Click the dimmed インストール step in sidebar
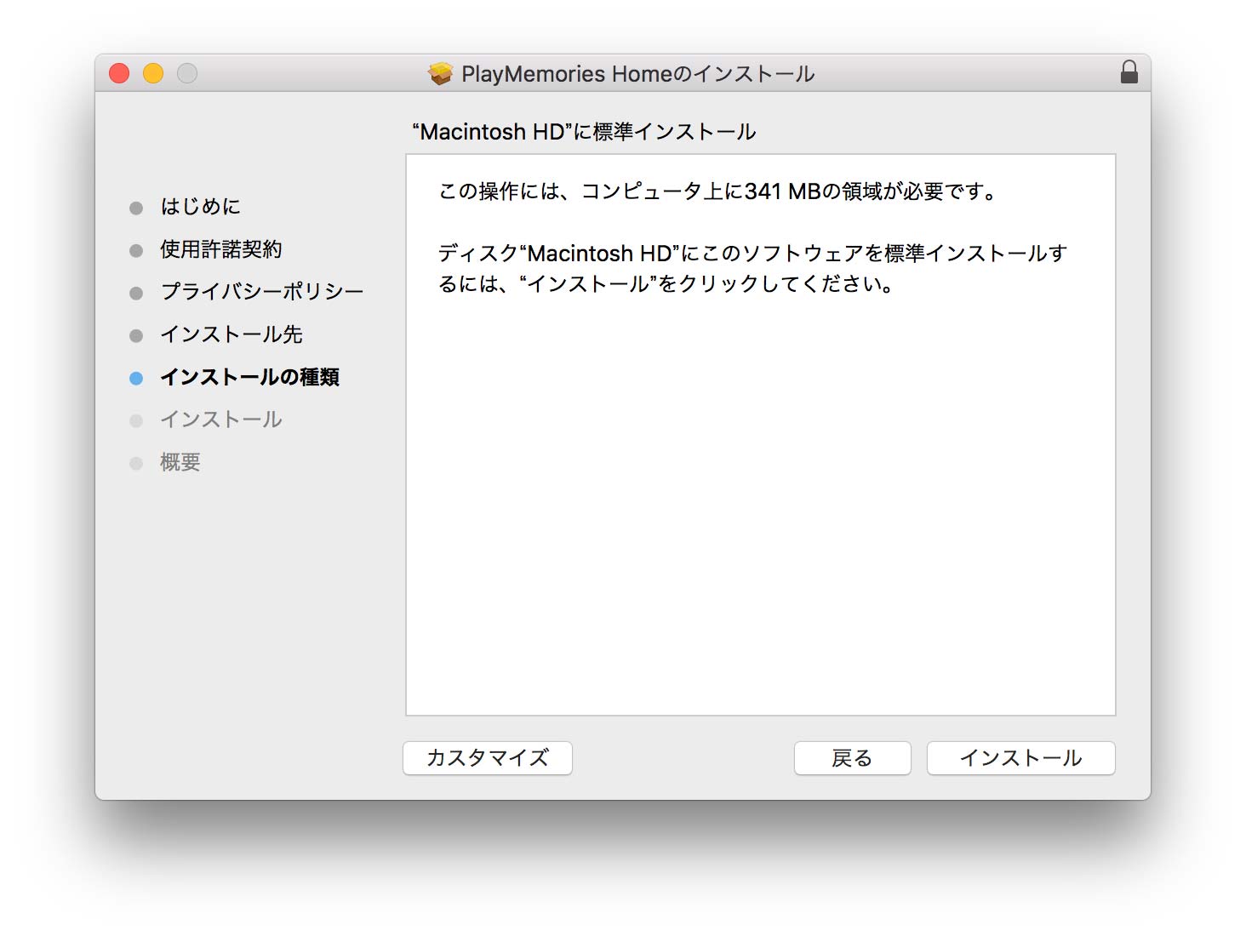 coord(220,419)
